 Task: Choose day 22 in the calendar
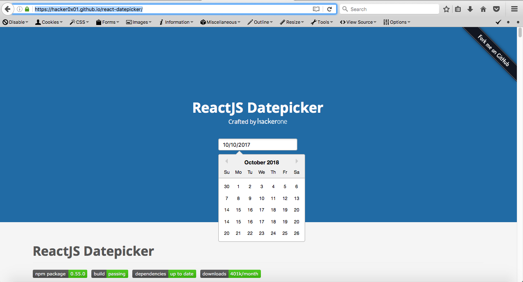click(250, 233)
